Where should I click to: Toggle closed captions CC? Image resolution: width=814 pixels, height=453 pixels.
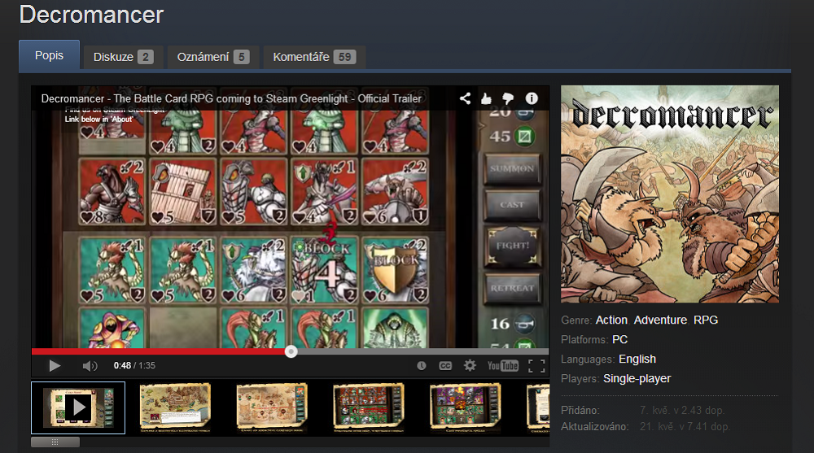click(445, 366)
